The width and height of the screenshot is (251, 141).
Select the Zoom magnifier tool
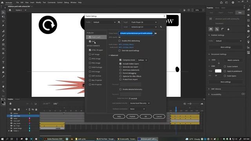click(3, 91)
